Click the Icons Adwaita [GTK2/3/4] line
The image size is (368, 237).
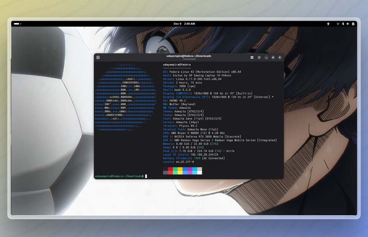(x=183, y=115)
